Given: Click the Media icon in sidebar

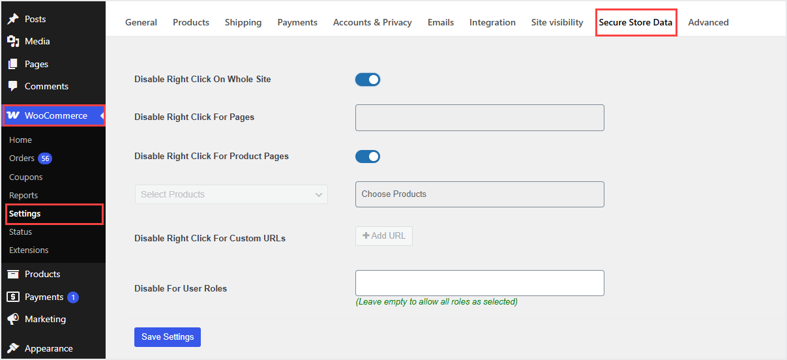Looking at the screenshot, I should 13,41.
